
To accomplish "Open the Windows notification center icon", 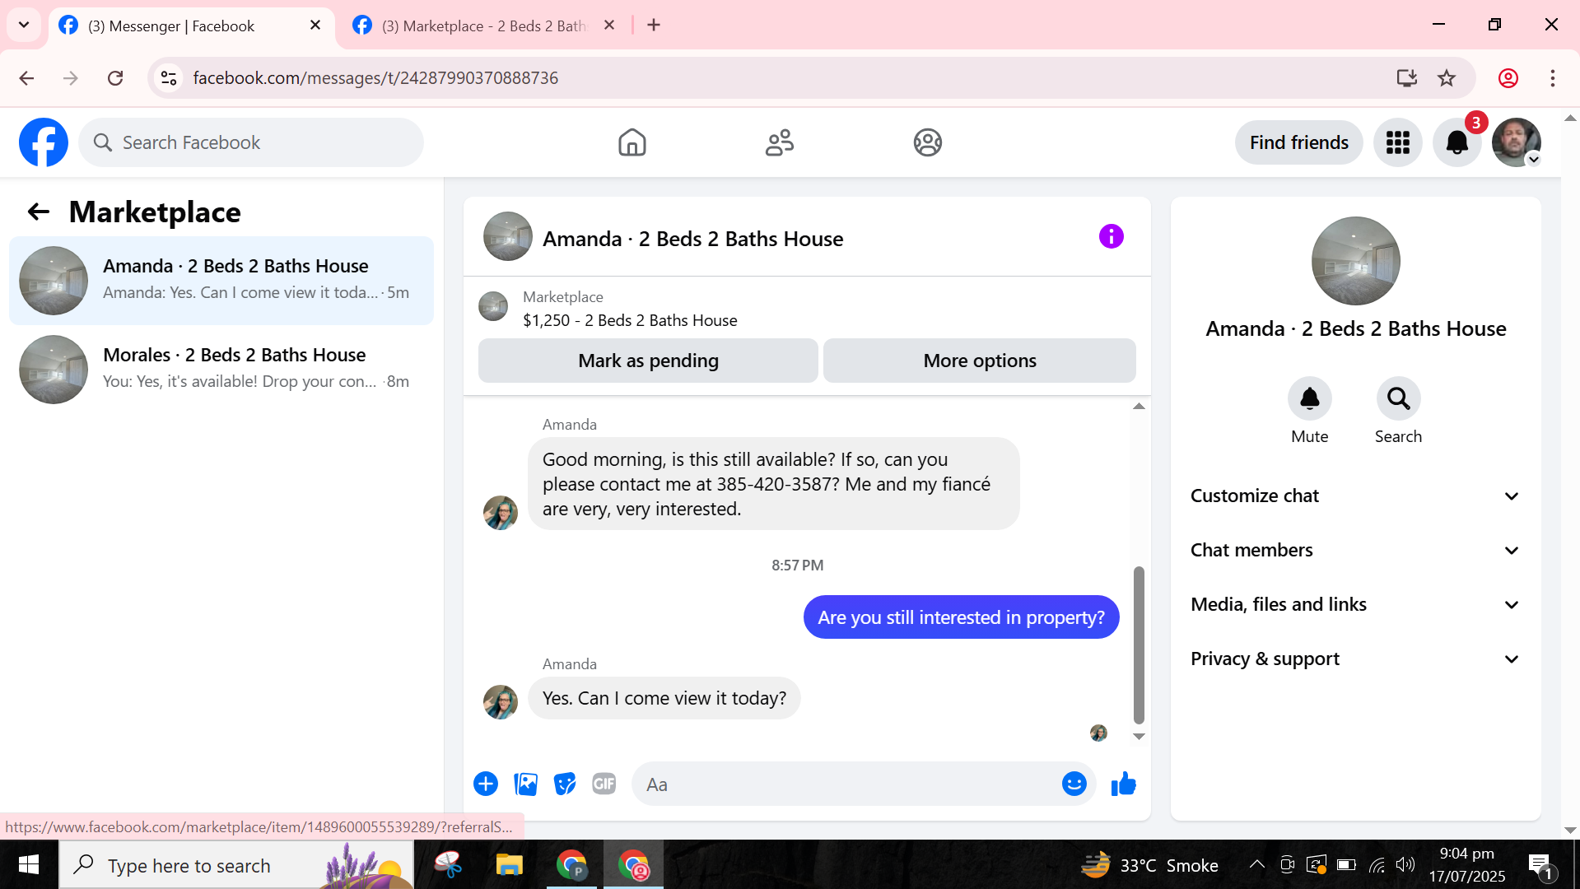I will 1540,865.
